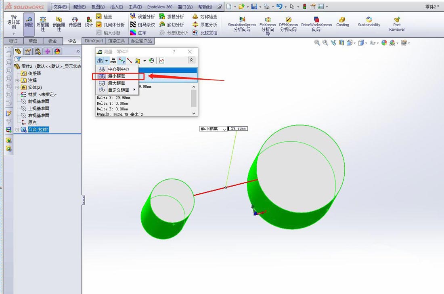
Task: Open DriveWorksXpress 向导
Action: click(316, 24)
